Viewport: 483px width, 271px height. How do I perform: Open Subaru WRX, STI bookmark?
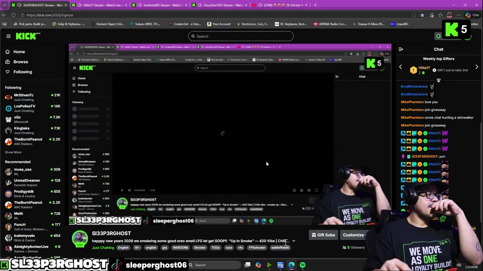click(x=145, y=24)
